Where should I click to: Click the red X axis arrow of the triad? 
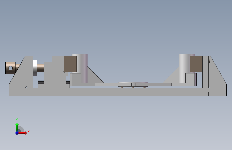coord(23,133)
